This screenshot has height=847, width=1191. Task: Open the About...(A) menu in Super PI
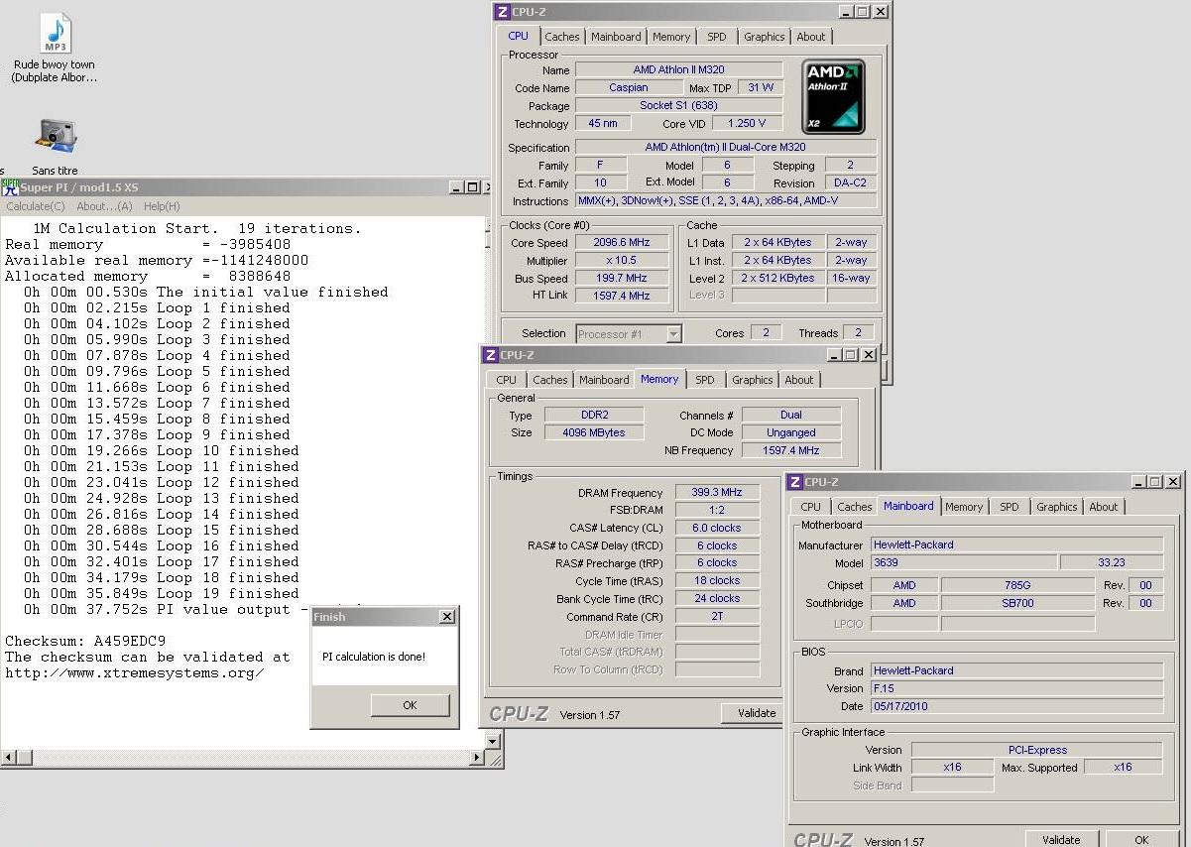(x=104, y=206)
